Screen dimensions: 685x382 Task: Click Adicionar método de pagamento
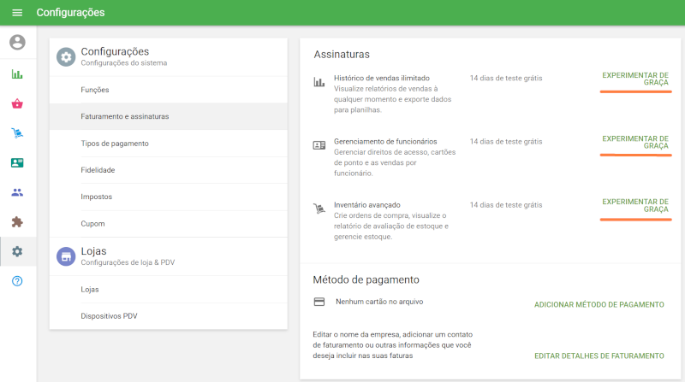coord(599,304)
